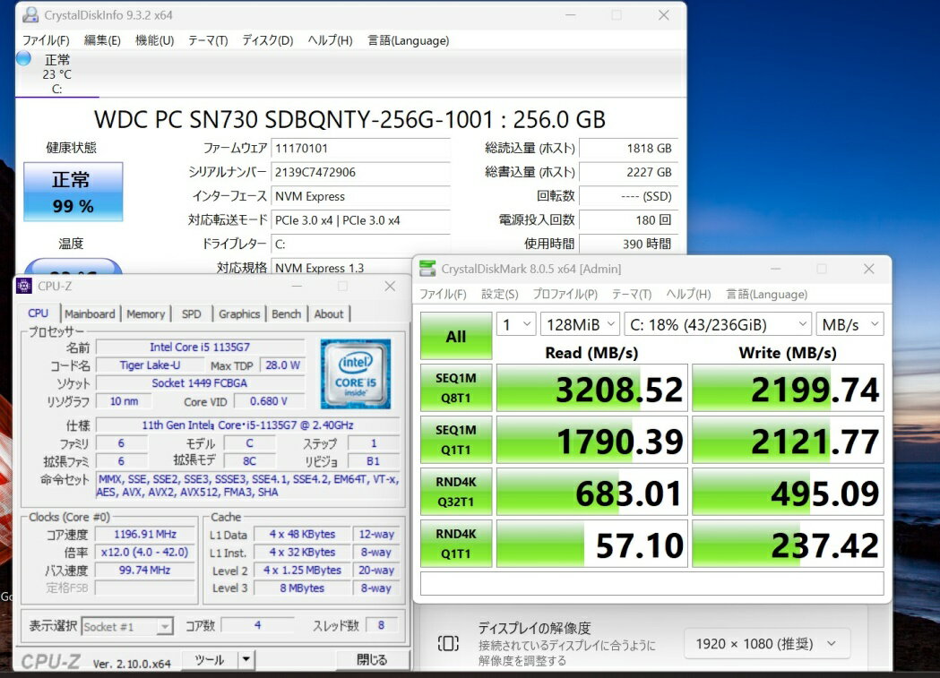Open the MB/s unit dropdown
The image size is (940, 678).
(x=850, y=324)
